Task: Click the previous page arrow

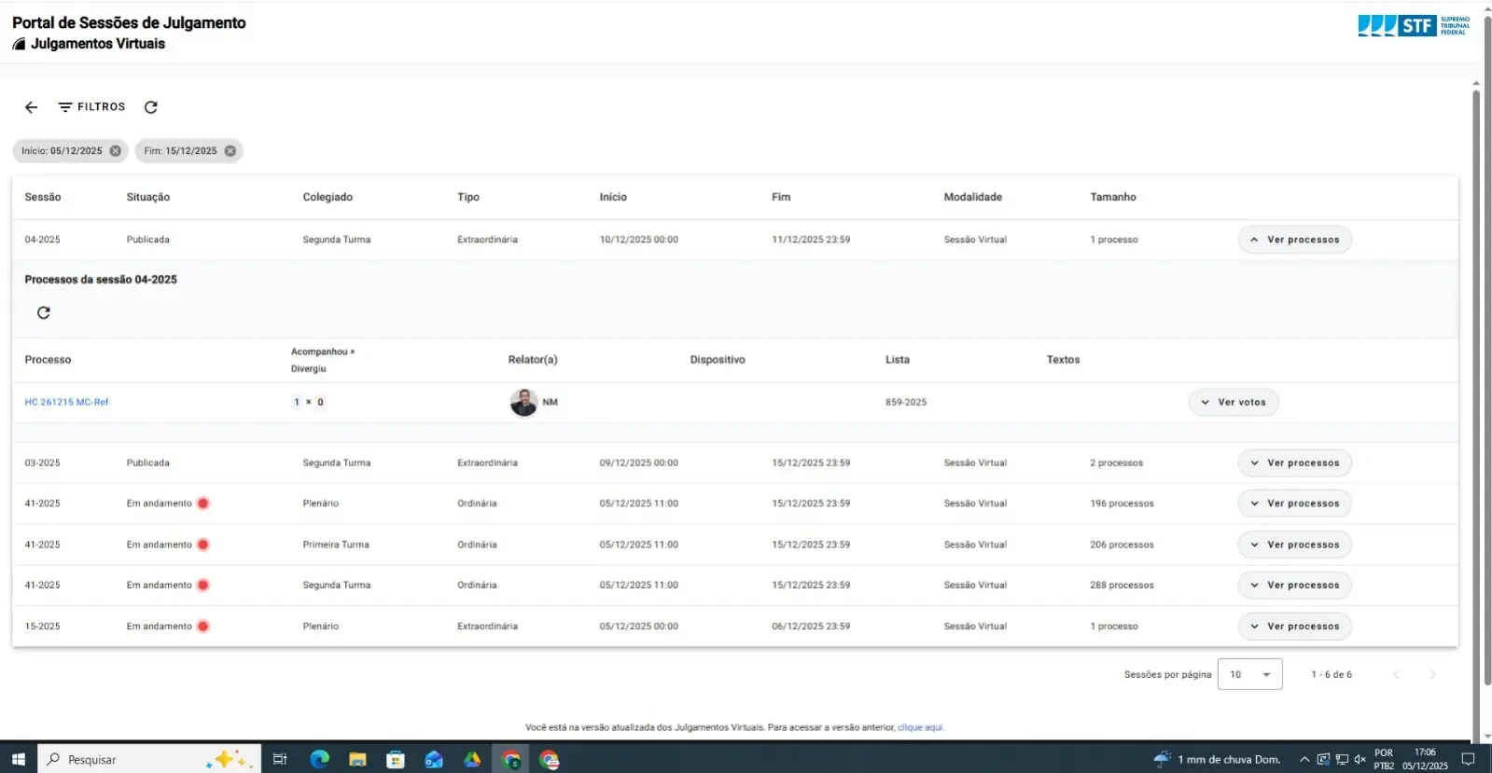Action: (1396, 674)
